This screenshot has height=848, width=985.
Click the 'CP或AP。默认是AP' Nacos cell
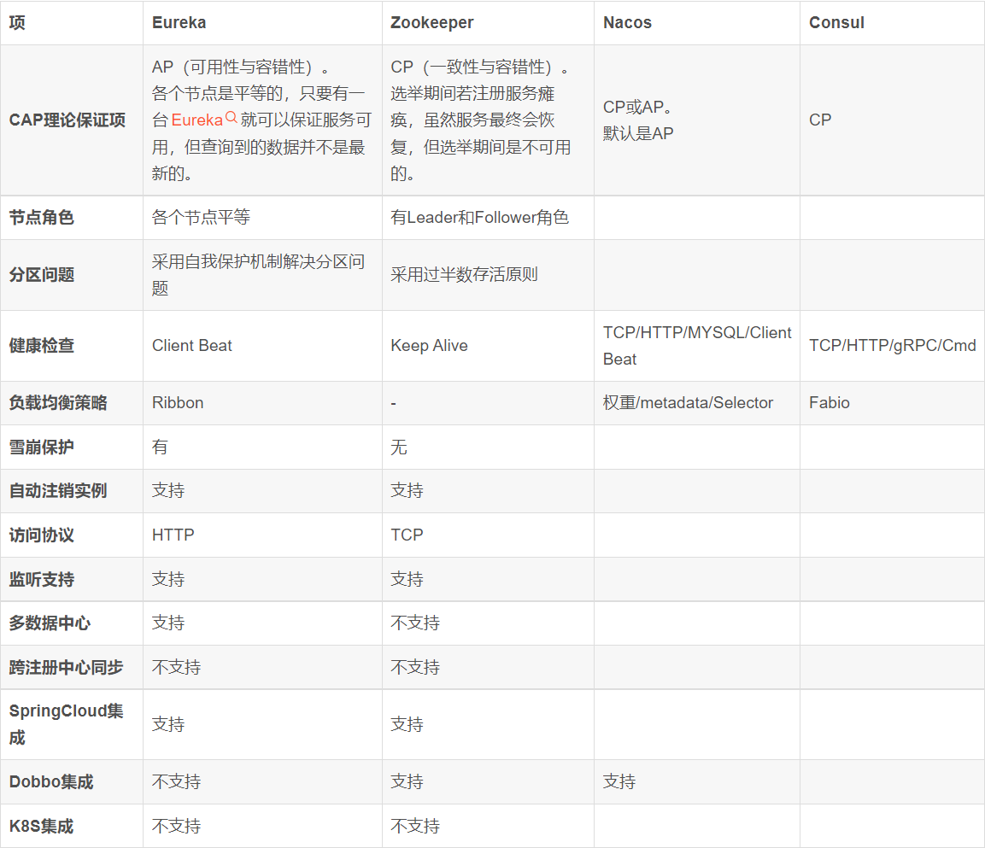pyautogui.click(x=697, y=120)
